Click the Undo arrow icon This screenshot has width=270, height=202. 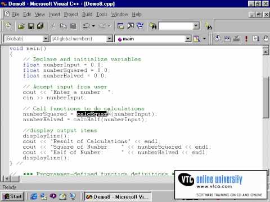[x=86, y=26]
